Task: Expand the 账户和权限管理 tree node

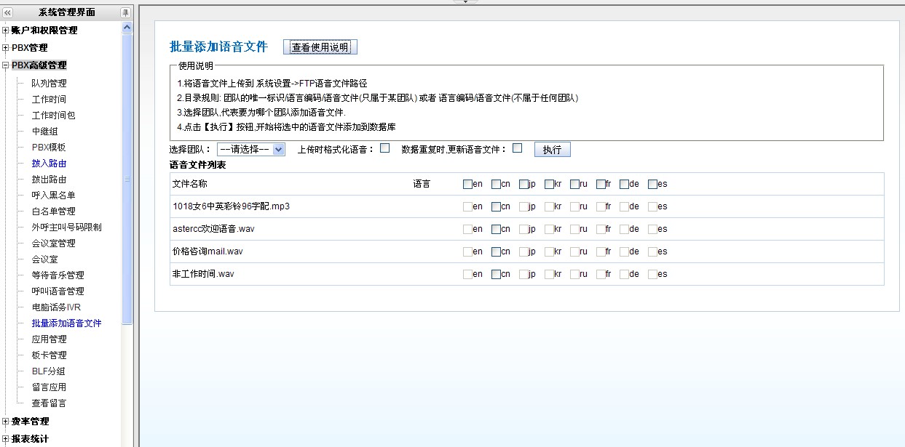Action: (x=6, y=31)
